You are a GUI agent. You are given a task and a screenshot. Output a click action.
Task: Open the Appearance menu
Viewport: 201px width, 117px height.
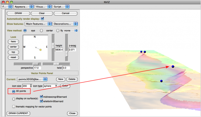point(23,7)
